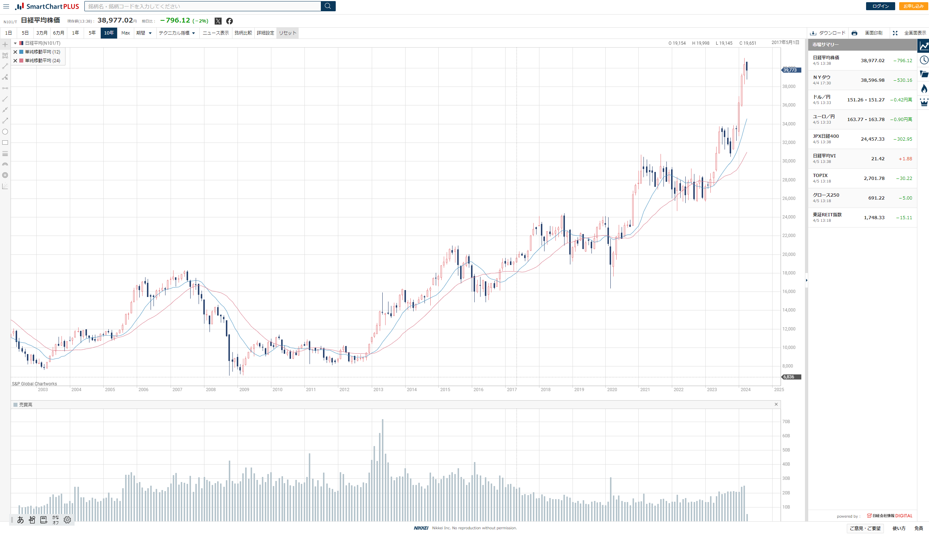
Task: Open the 期間 period dropdown
Action: pos(144,33)
